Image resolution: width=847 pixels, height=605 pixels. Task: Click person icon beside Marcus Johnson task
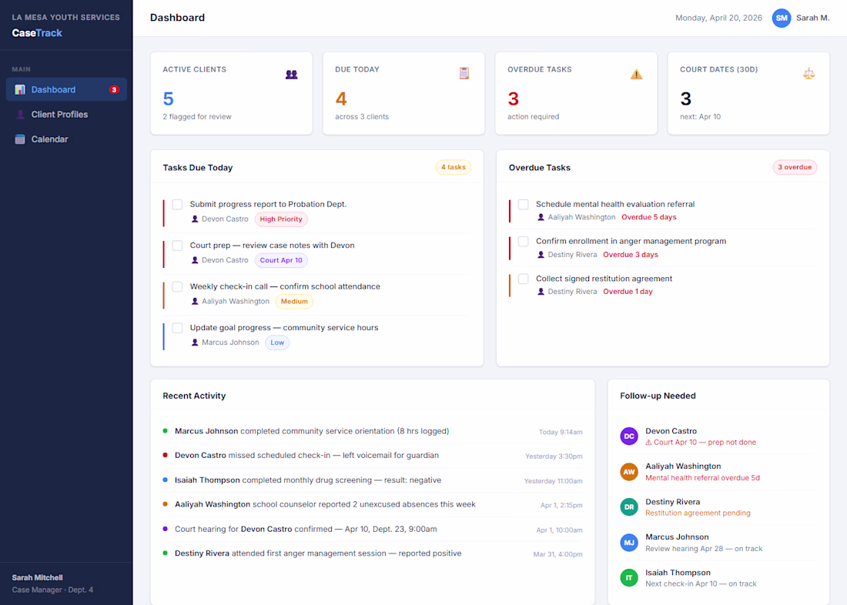pos(195,343)
